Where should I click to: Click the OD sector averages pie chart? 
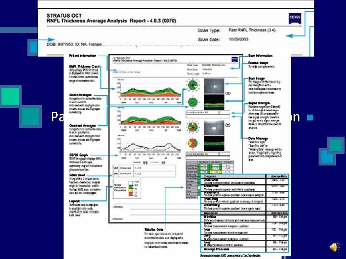click(193, 85)
